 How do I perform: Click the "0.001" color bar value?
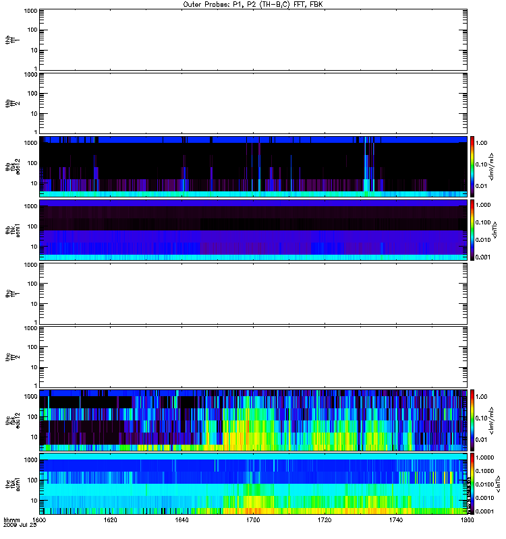pos(482,257)
